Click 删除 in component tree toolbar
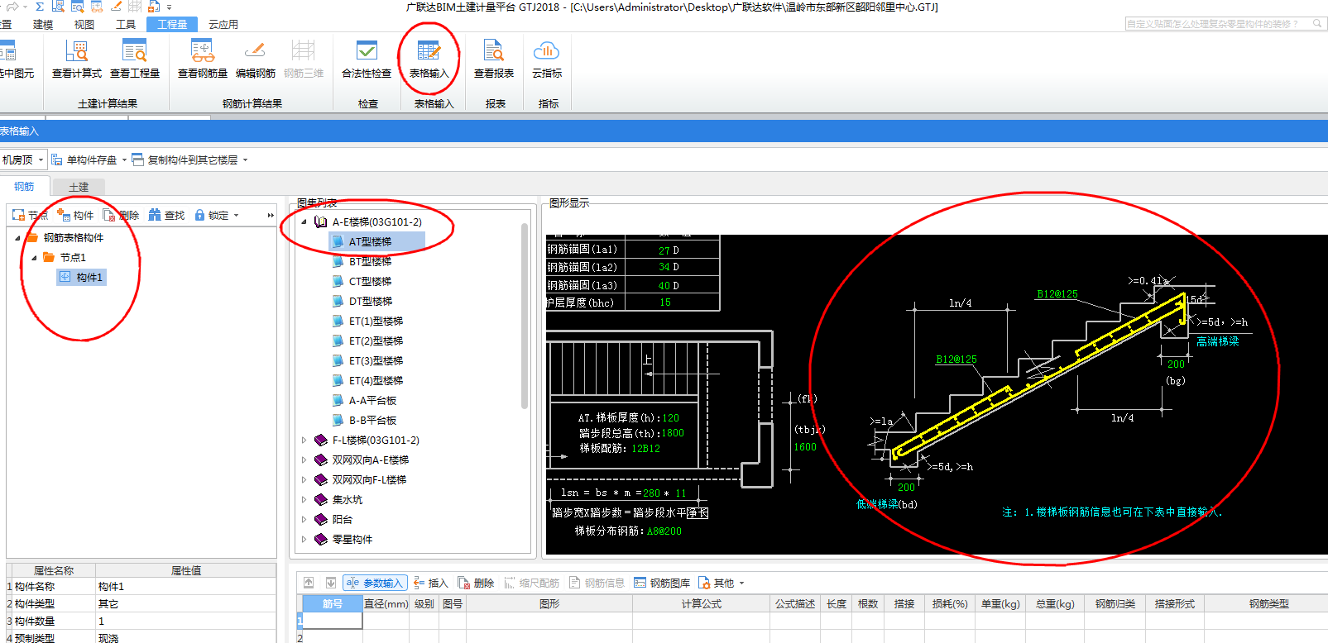 (x=121, y=215)
